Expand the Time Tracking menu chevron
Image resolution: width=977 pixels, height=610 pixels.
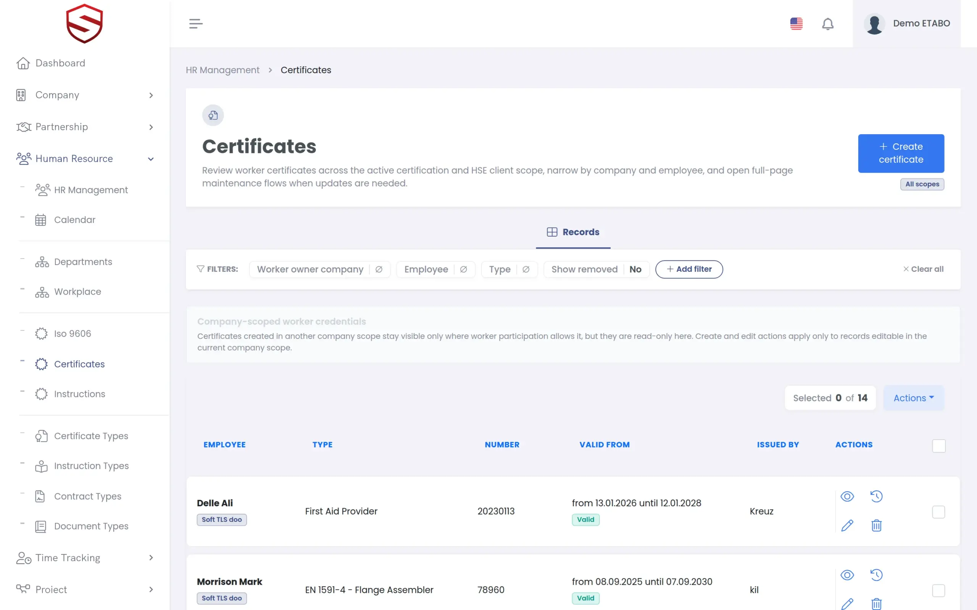(151, 557)
